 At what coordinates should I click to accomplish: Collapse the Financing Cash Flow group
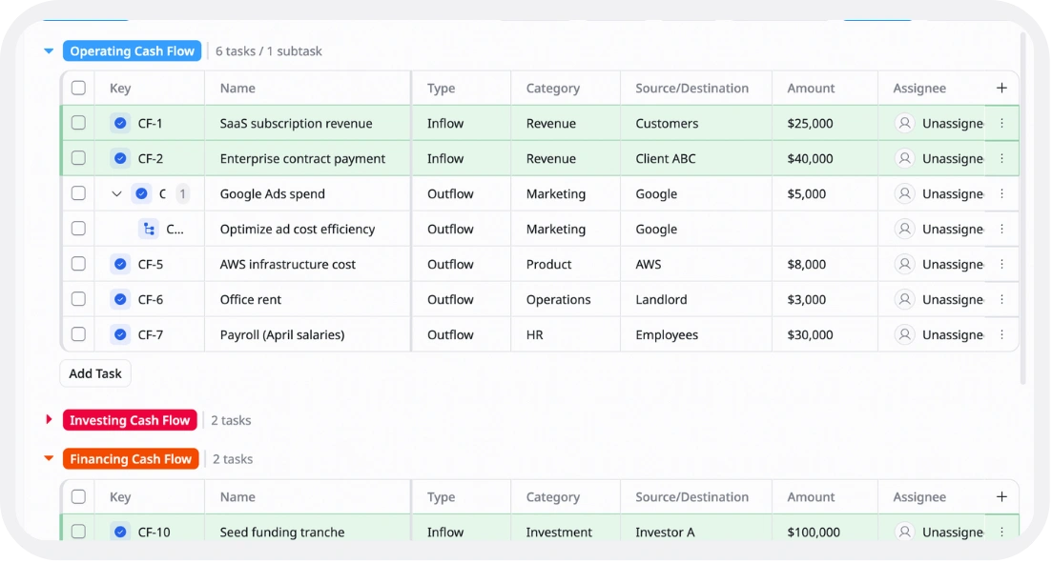click(49, 458)
